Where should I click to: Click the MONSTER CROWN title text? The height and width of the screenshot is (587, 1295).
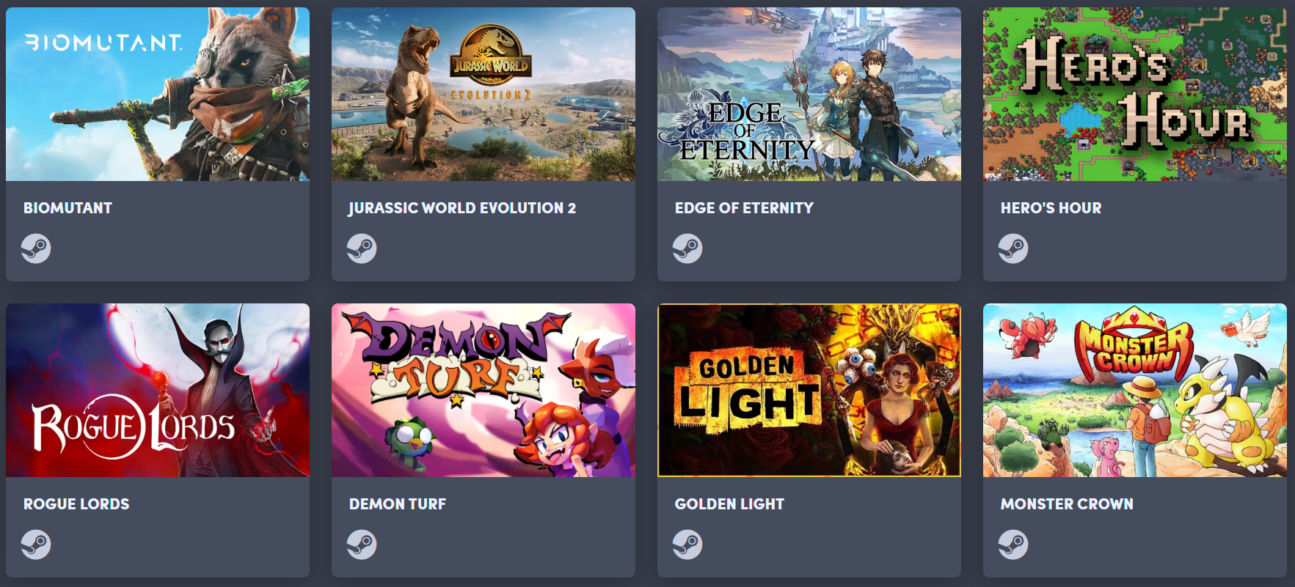(1067, 504)
